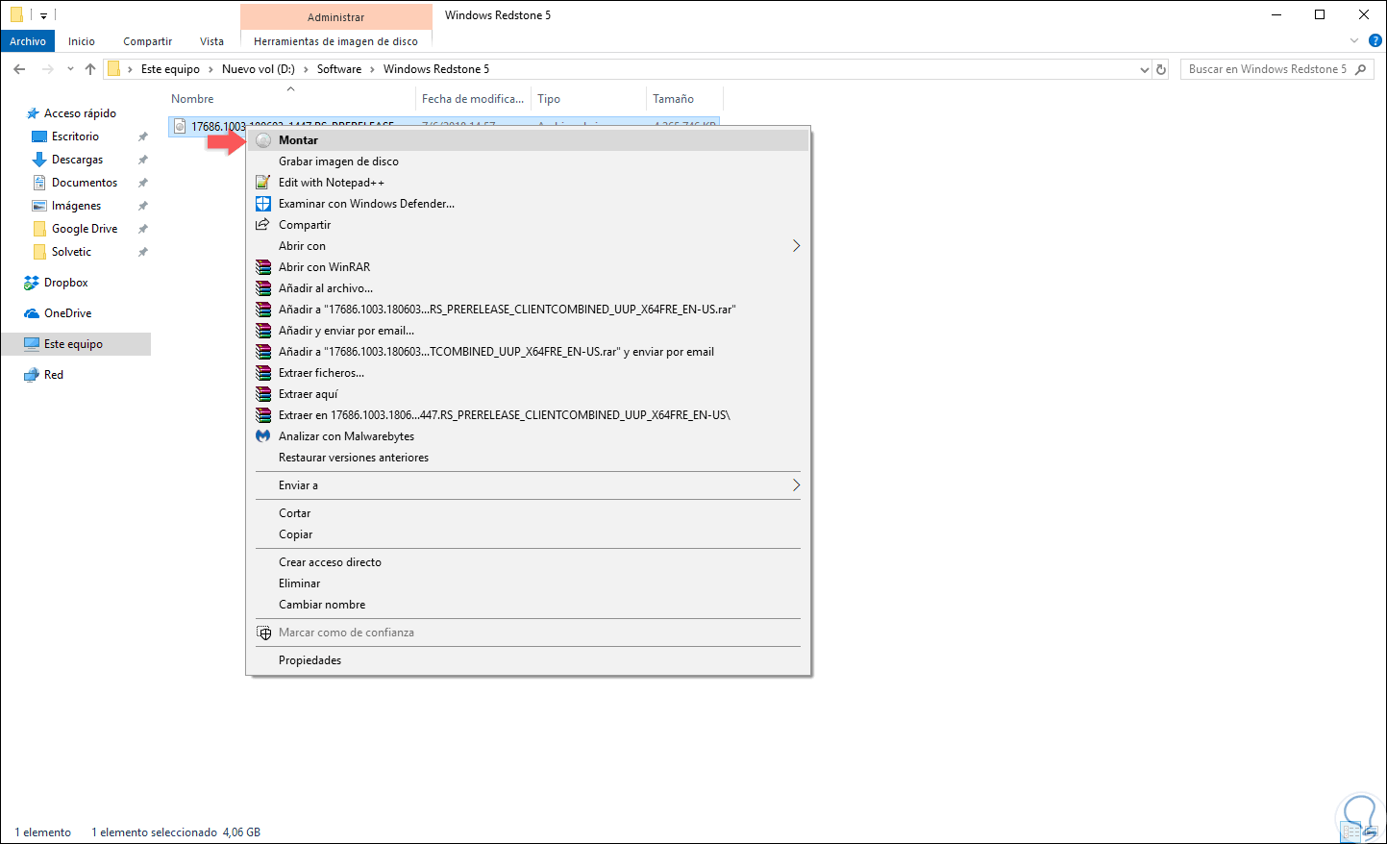The height and width of the screenshot is (844, 1387).
Task: Click the Documentos icon in sidebar
Action: pos(39,183)
